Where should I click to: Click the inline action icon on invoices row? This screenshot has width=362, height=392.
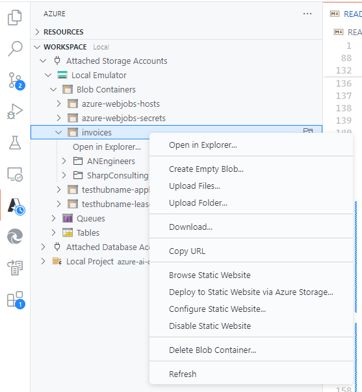[x=308, y=131]
